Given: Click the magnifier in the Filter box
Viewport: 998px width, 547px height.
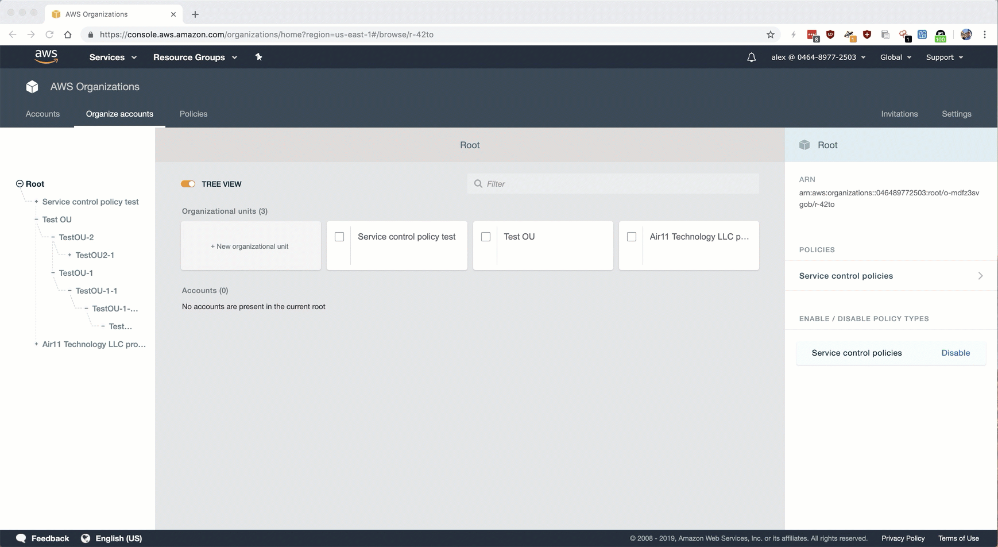Looking at the screenshot, I should (478, 183).
